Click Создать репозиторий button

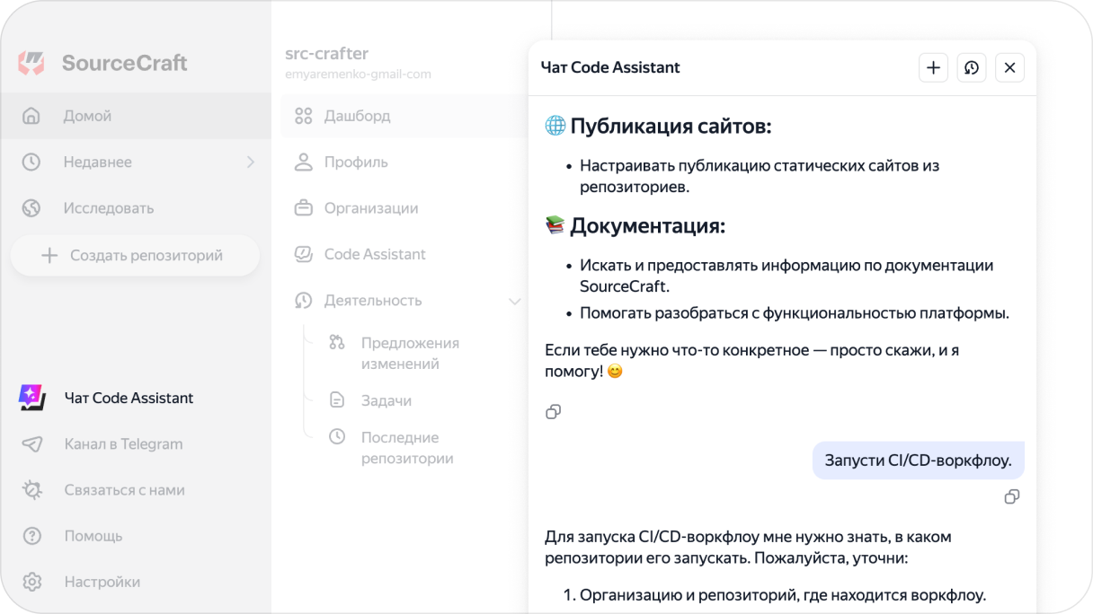coord(135,256)
